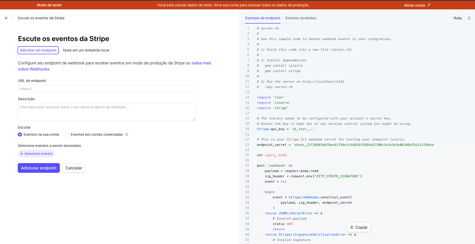Click the 'sk_test_...' API key string
This screenshot has height=244, width=475.
click(x=304, y=129)
